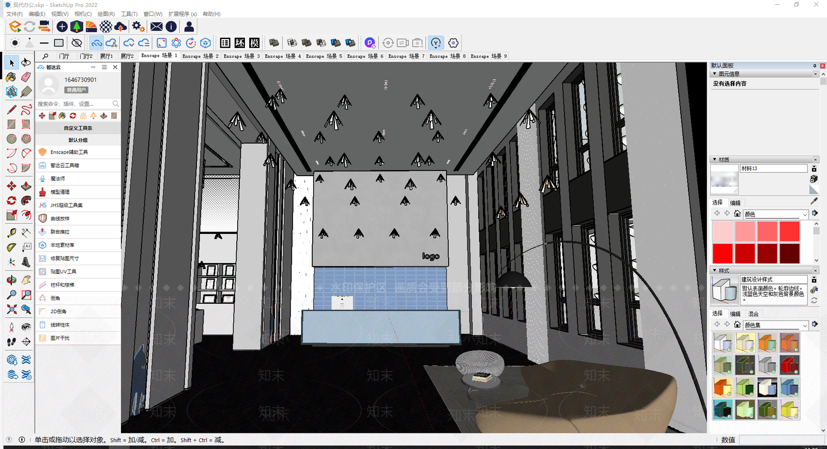This screenshot has width=827, height=449.
Task: Open Enscape asset library tree icon
Action: pyautogui.click(x=76, y=26)
